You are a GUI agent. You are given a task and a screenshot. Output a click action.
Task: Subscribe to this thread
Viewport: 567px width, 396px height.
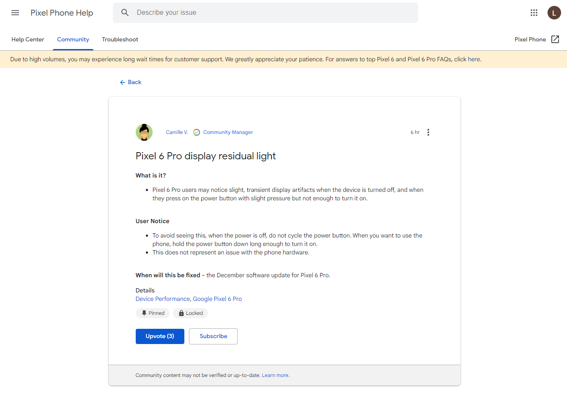pos(213,336)
